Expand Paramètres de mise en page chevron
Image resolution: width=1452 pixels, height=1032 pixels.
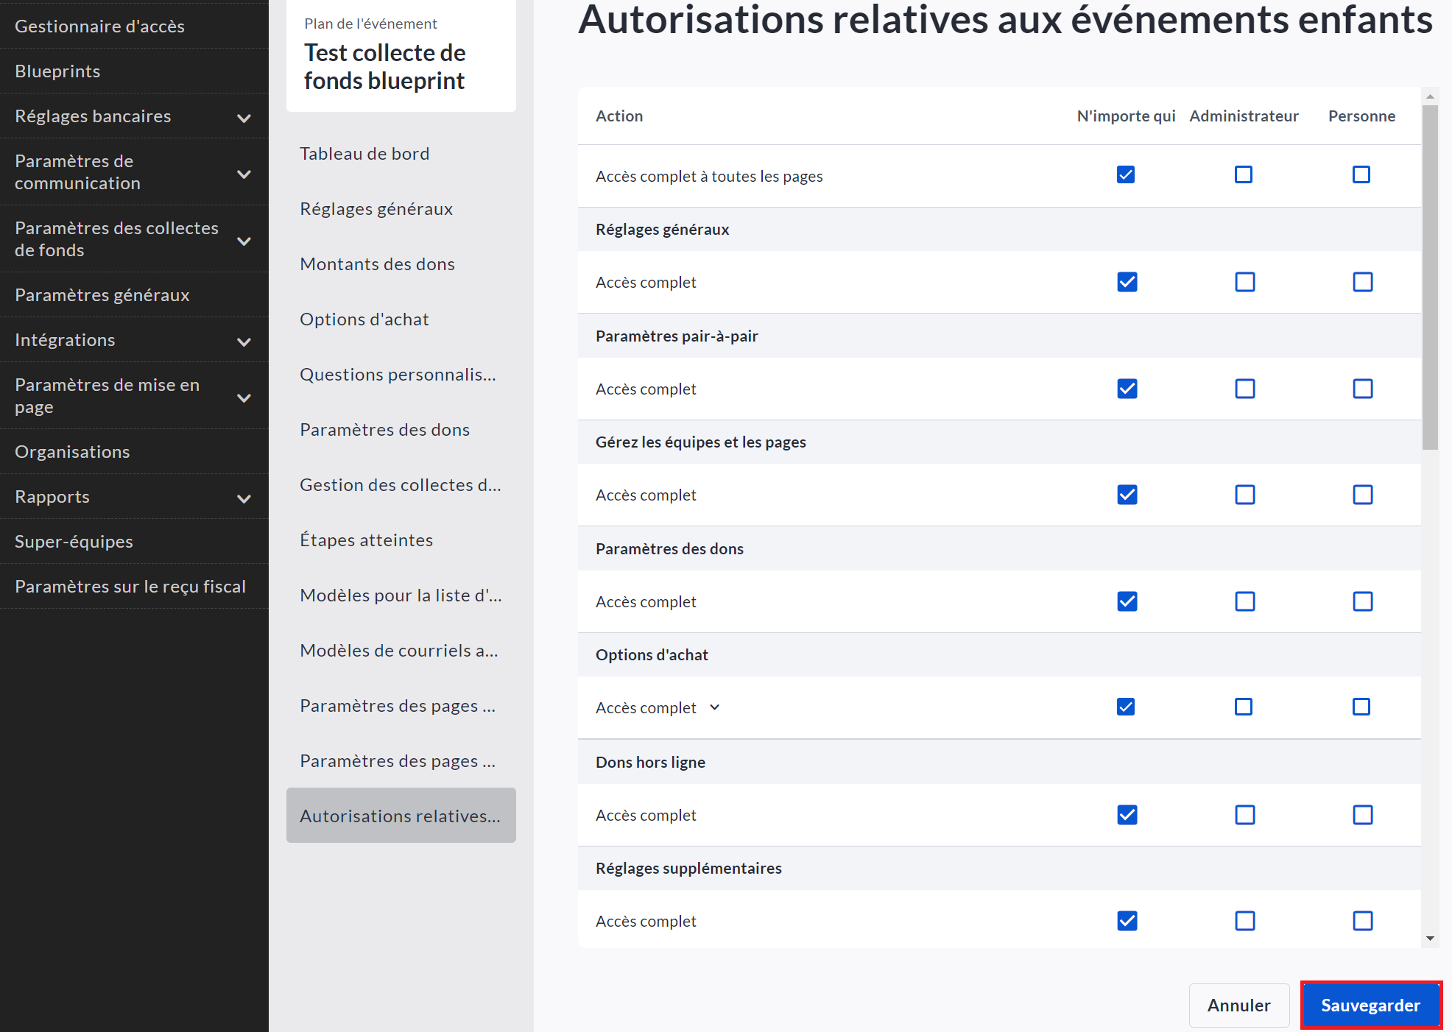(244, 397)
